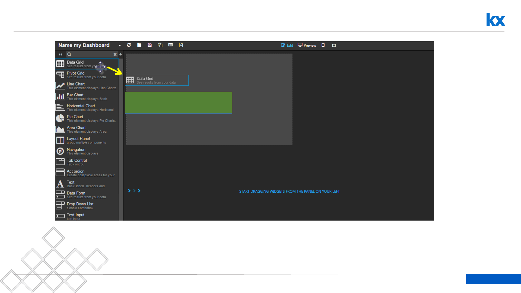Image resolution: width=521 pixels, height=293 pixels.
Task: Expand the panel using plus icon
Action: tap(121, 55)
